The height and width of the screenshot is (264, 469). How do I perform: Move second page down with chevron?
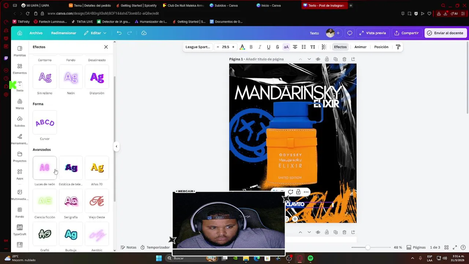[x=309, y=232]
